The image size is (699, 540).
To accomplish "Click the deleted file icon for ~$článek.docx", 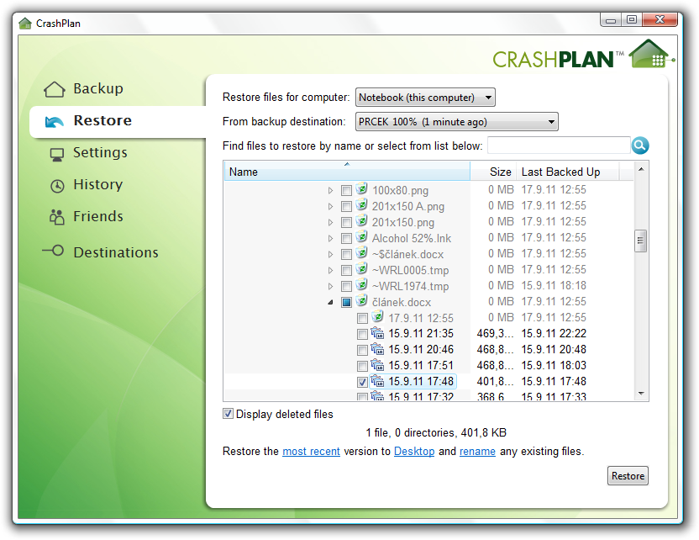I will [361, 252].
